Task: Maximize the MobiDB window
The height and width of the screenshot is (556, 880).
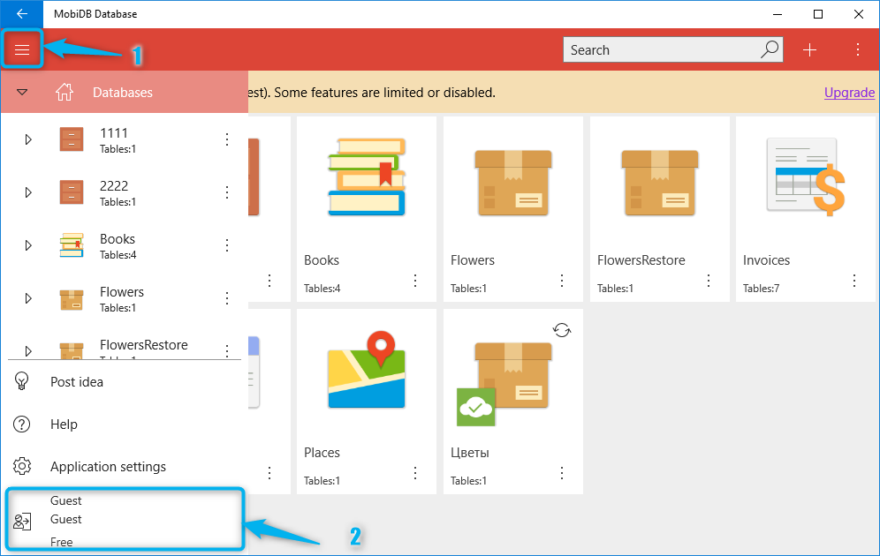Action: [818, 14]
